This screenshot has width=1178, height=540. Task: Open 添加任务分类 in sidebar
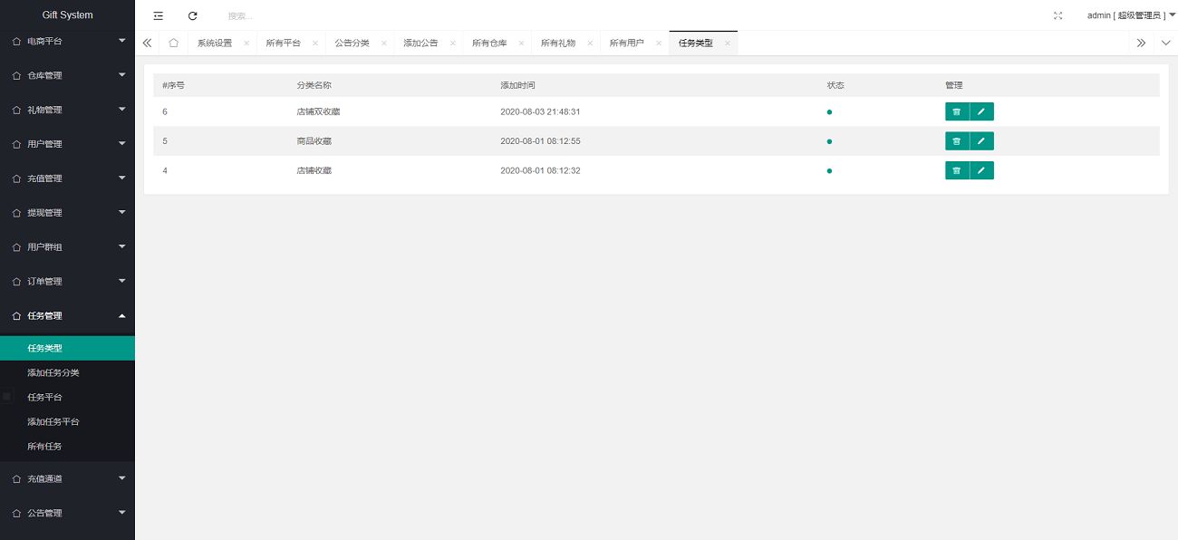click(53, 372)
